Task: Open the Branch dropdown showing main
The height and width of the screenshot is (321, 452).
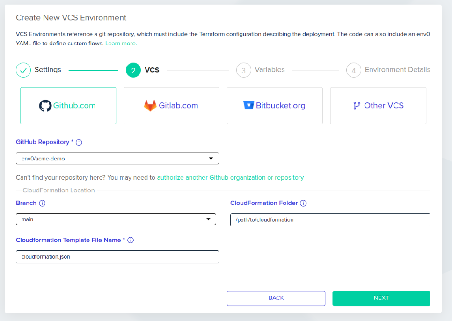Action: click(x=116, y=219)
